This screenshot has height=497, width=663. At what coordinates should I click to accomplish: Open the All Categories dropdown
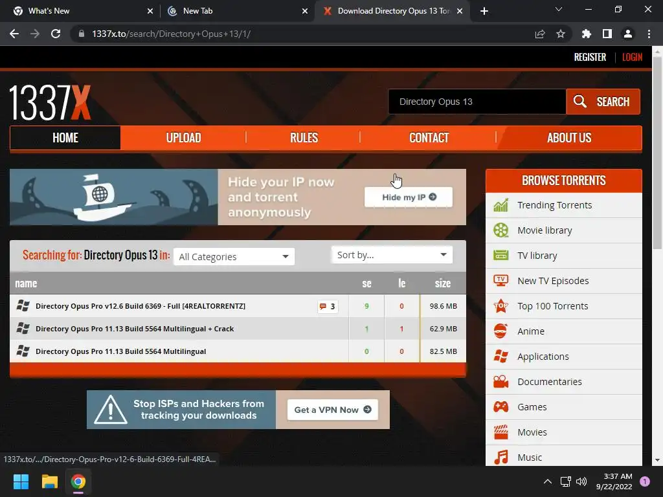point(234,256)
